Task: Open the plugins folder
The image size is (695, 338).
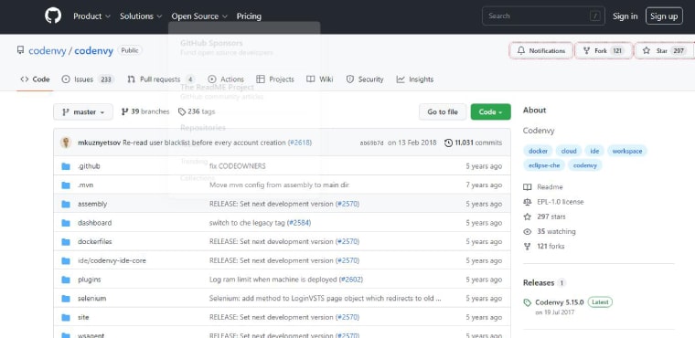Action: tap(89, 280)
